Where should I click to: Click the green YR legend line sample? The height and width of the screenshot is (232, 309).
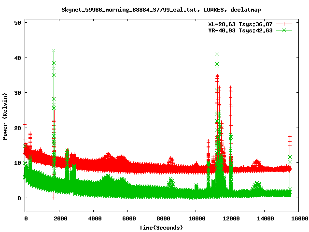click(x=284, y=30)
